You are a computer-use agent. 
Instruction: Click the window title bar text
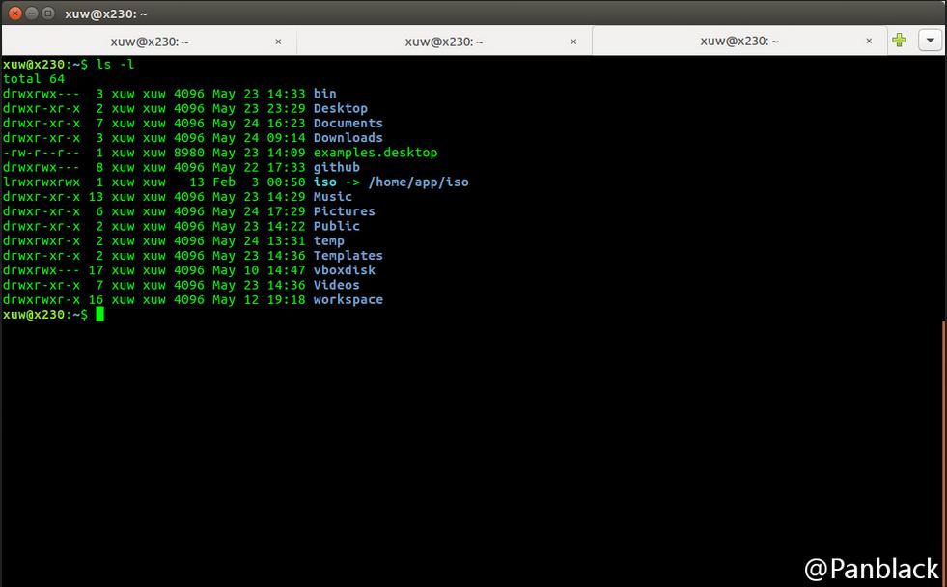[x=106, y=14]
